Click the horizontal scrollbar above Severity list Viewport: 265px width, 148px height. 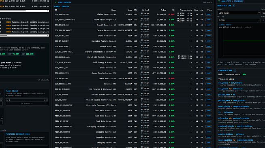pos(24,11)
